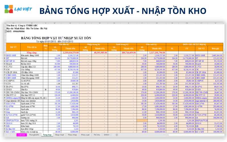
Task: Select the 'SL' header cell
Action: pos(172,48)
